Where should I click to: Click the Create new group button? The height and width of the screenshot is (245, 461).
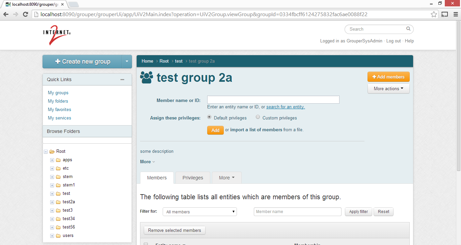point(82,62)
